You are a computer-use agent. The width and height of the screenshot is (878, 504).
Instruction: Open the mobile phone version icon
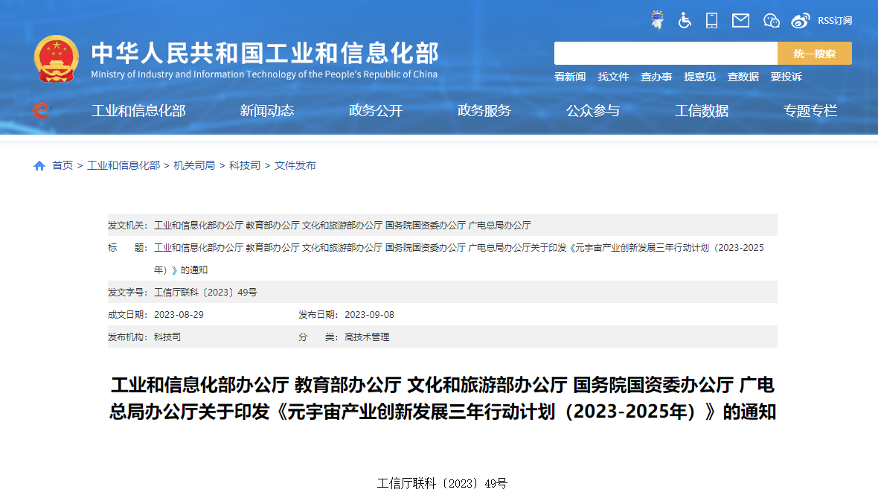coord(712,20)
